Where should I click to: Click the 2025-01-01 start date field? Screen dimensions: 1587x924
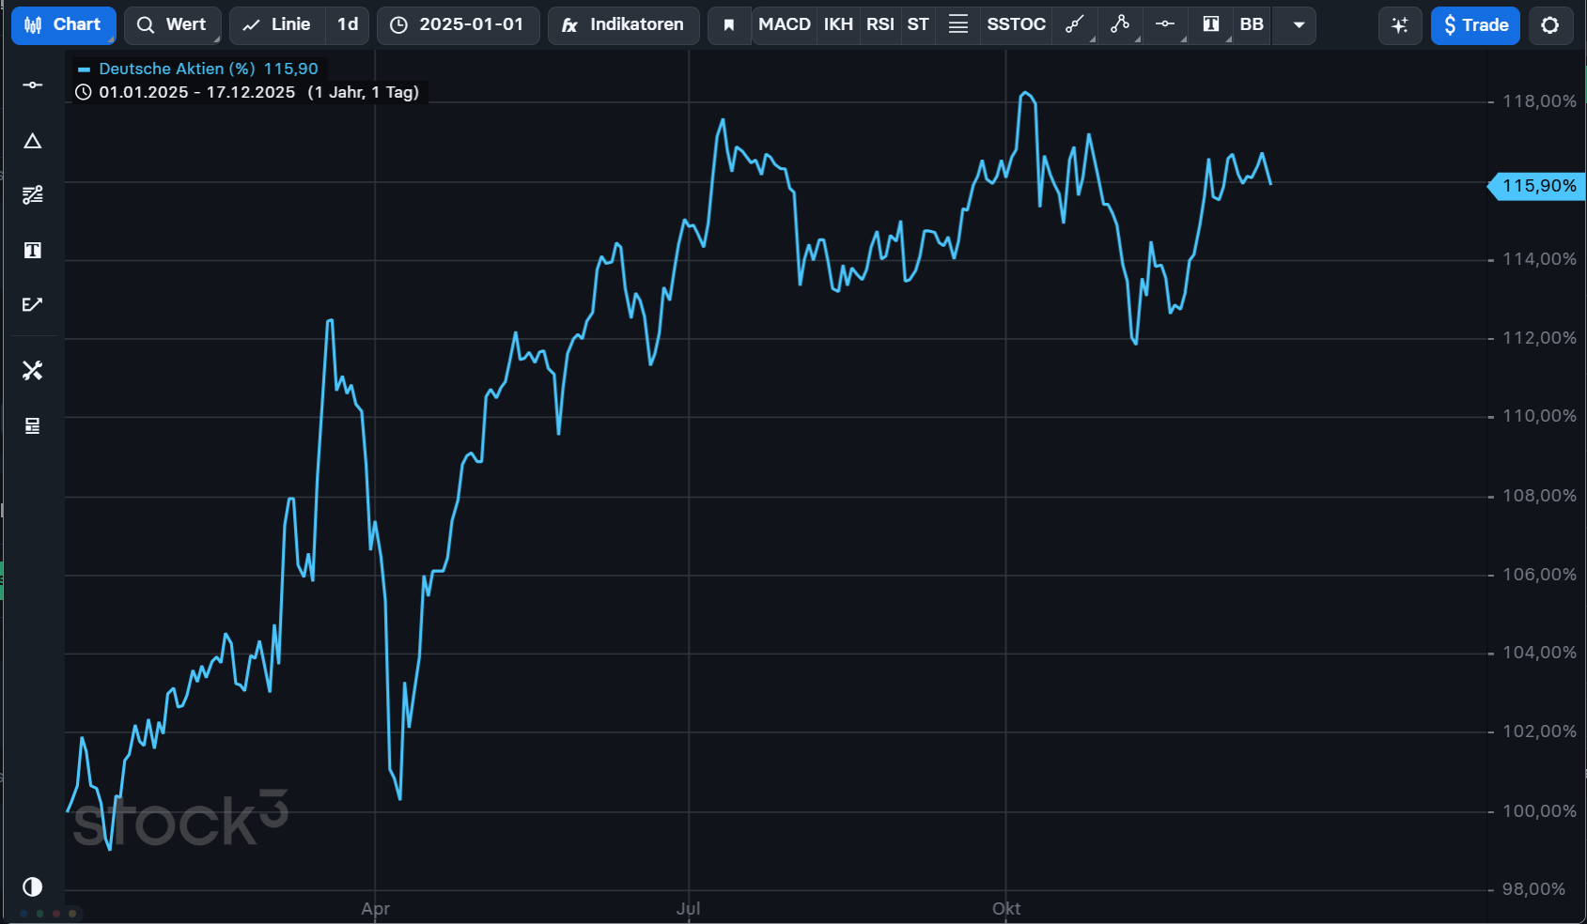[459, 25]
